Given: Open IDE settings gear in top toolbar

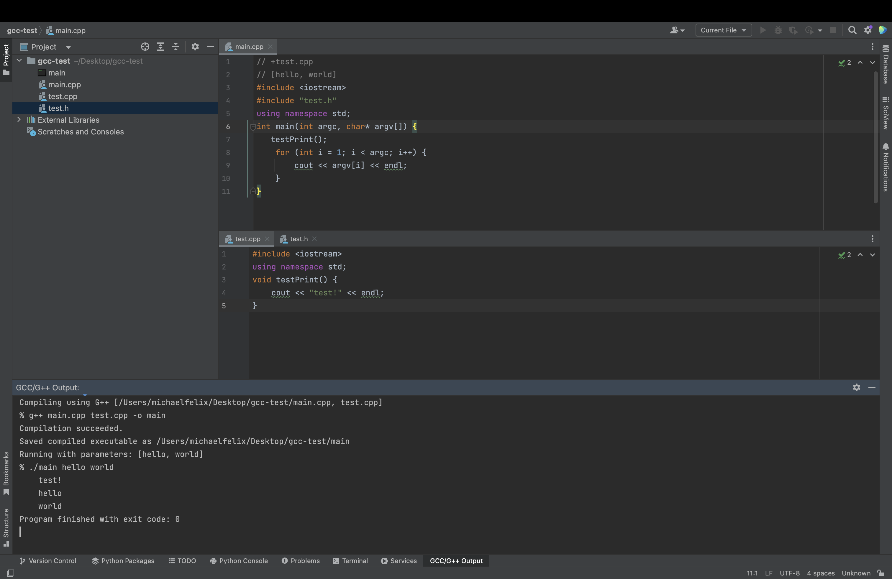Looking at the screenshot, I should click(x=868, y=30).
